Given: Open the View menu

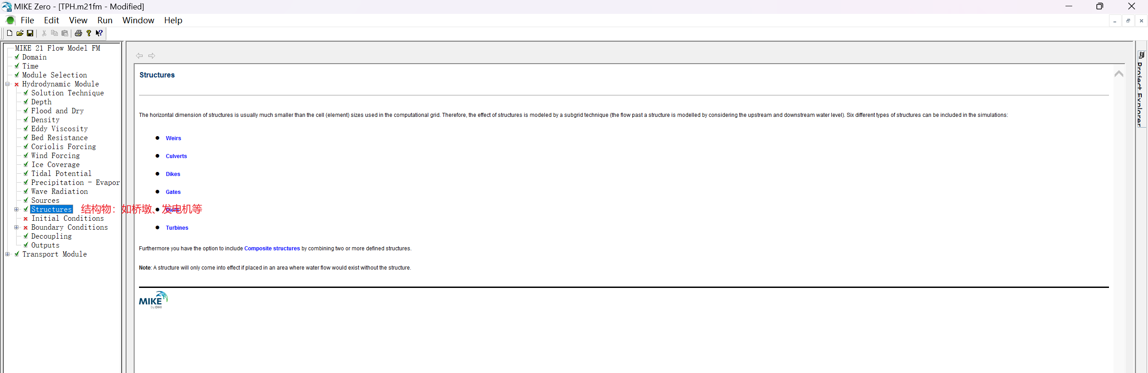Looking at the screenshot, I should point(78,21).
